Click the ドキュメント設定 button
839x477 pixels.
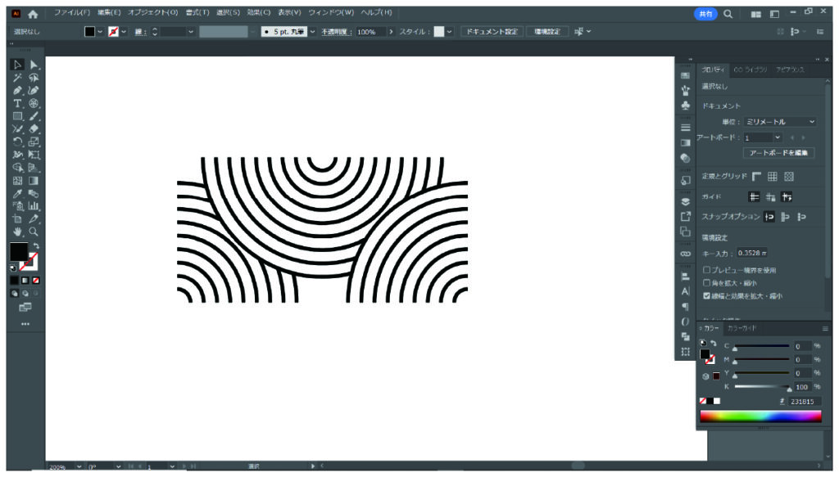492,32
